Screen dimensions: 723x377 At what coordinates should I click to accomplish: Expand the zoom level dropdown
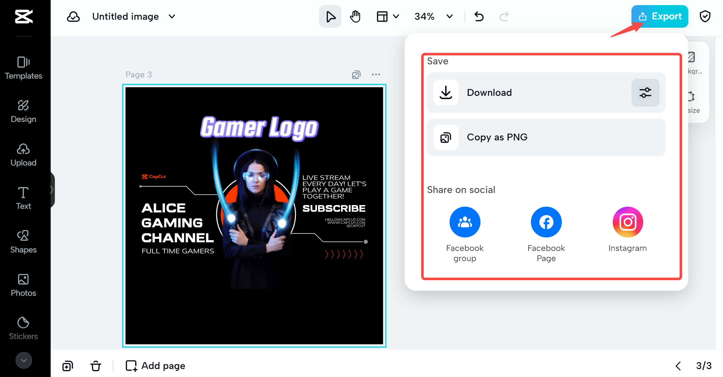pyautogui.click(x=450, y=17)
